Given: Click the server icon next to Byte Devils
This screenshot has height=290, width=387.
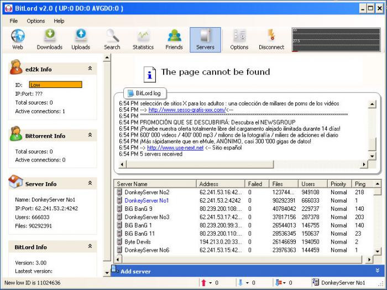Looking at the screenshot, I should point(119,242).
